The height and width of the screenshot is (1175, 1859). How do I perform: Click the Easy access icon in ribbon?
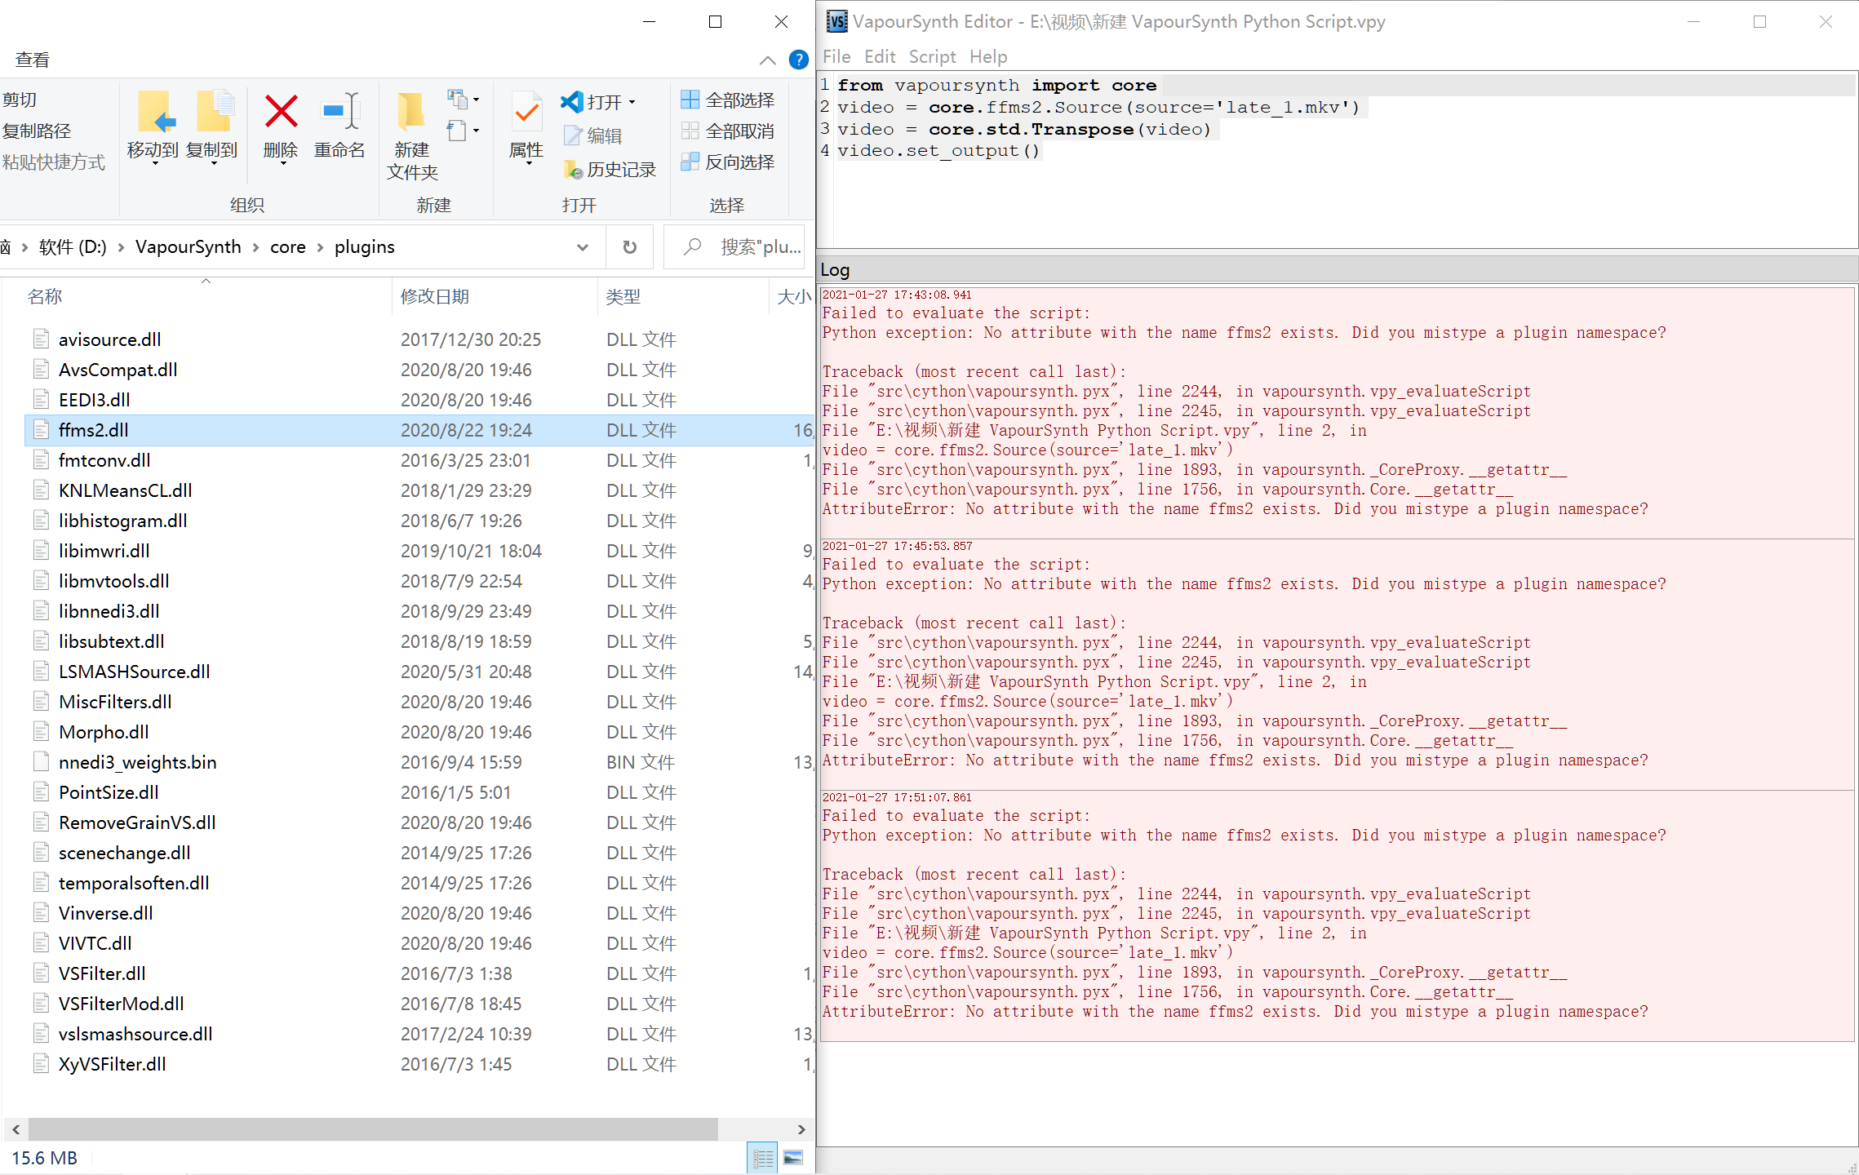457,131
